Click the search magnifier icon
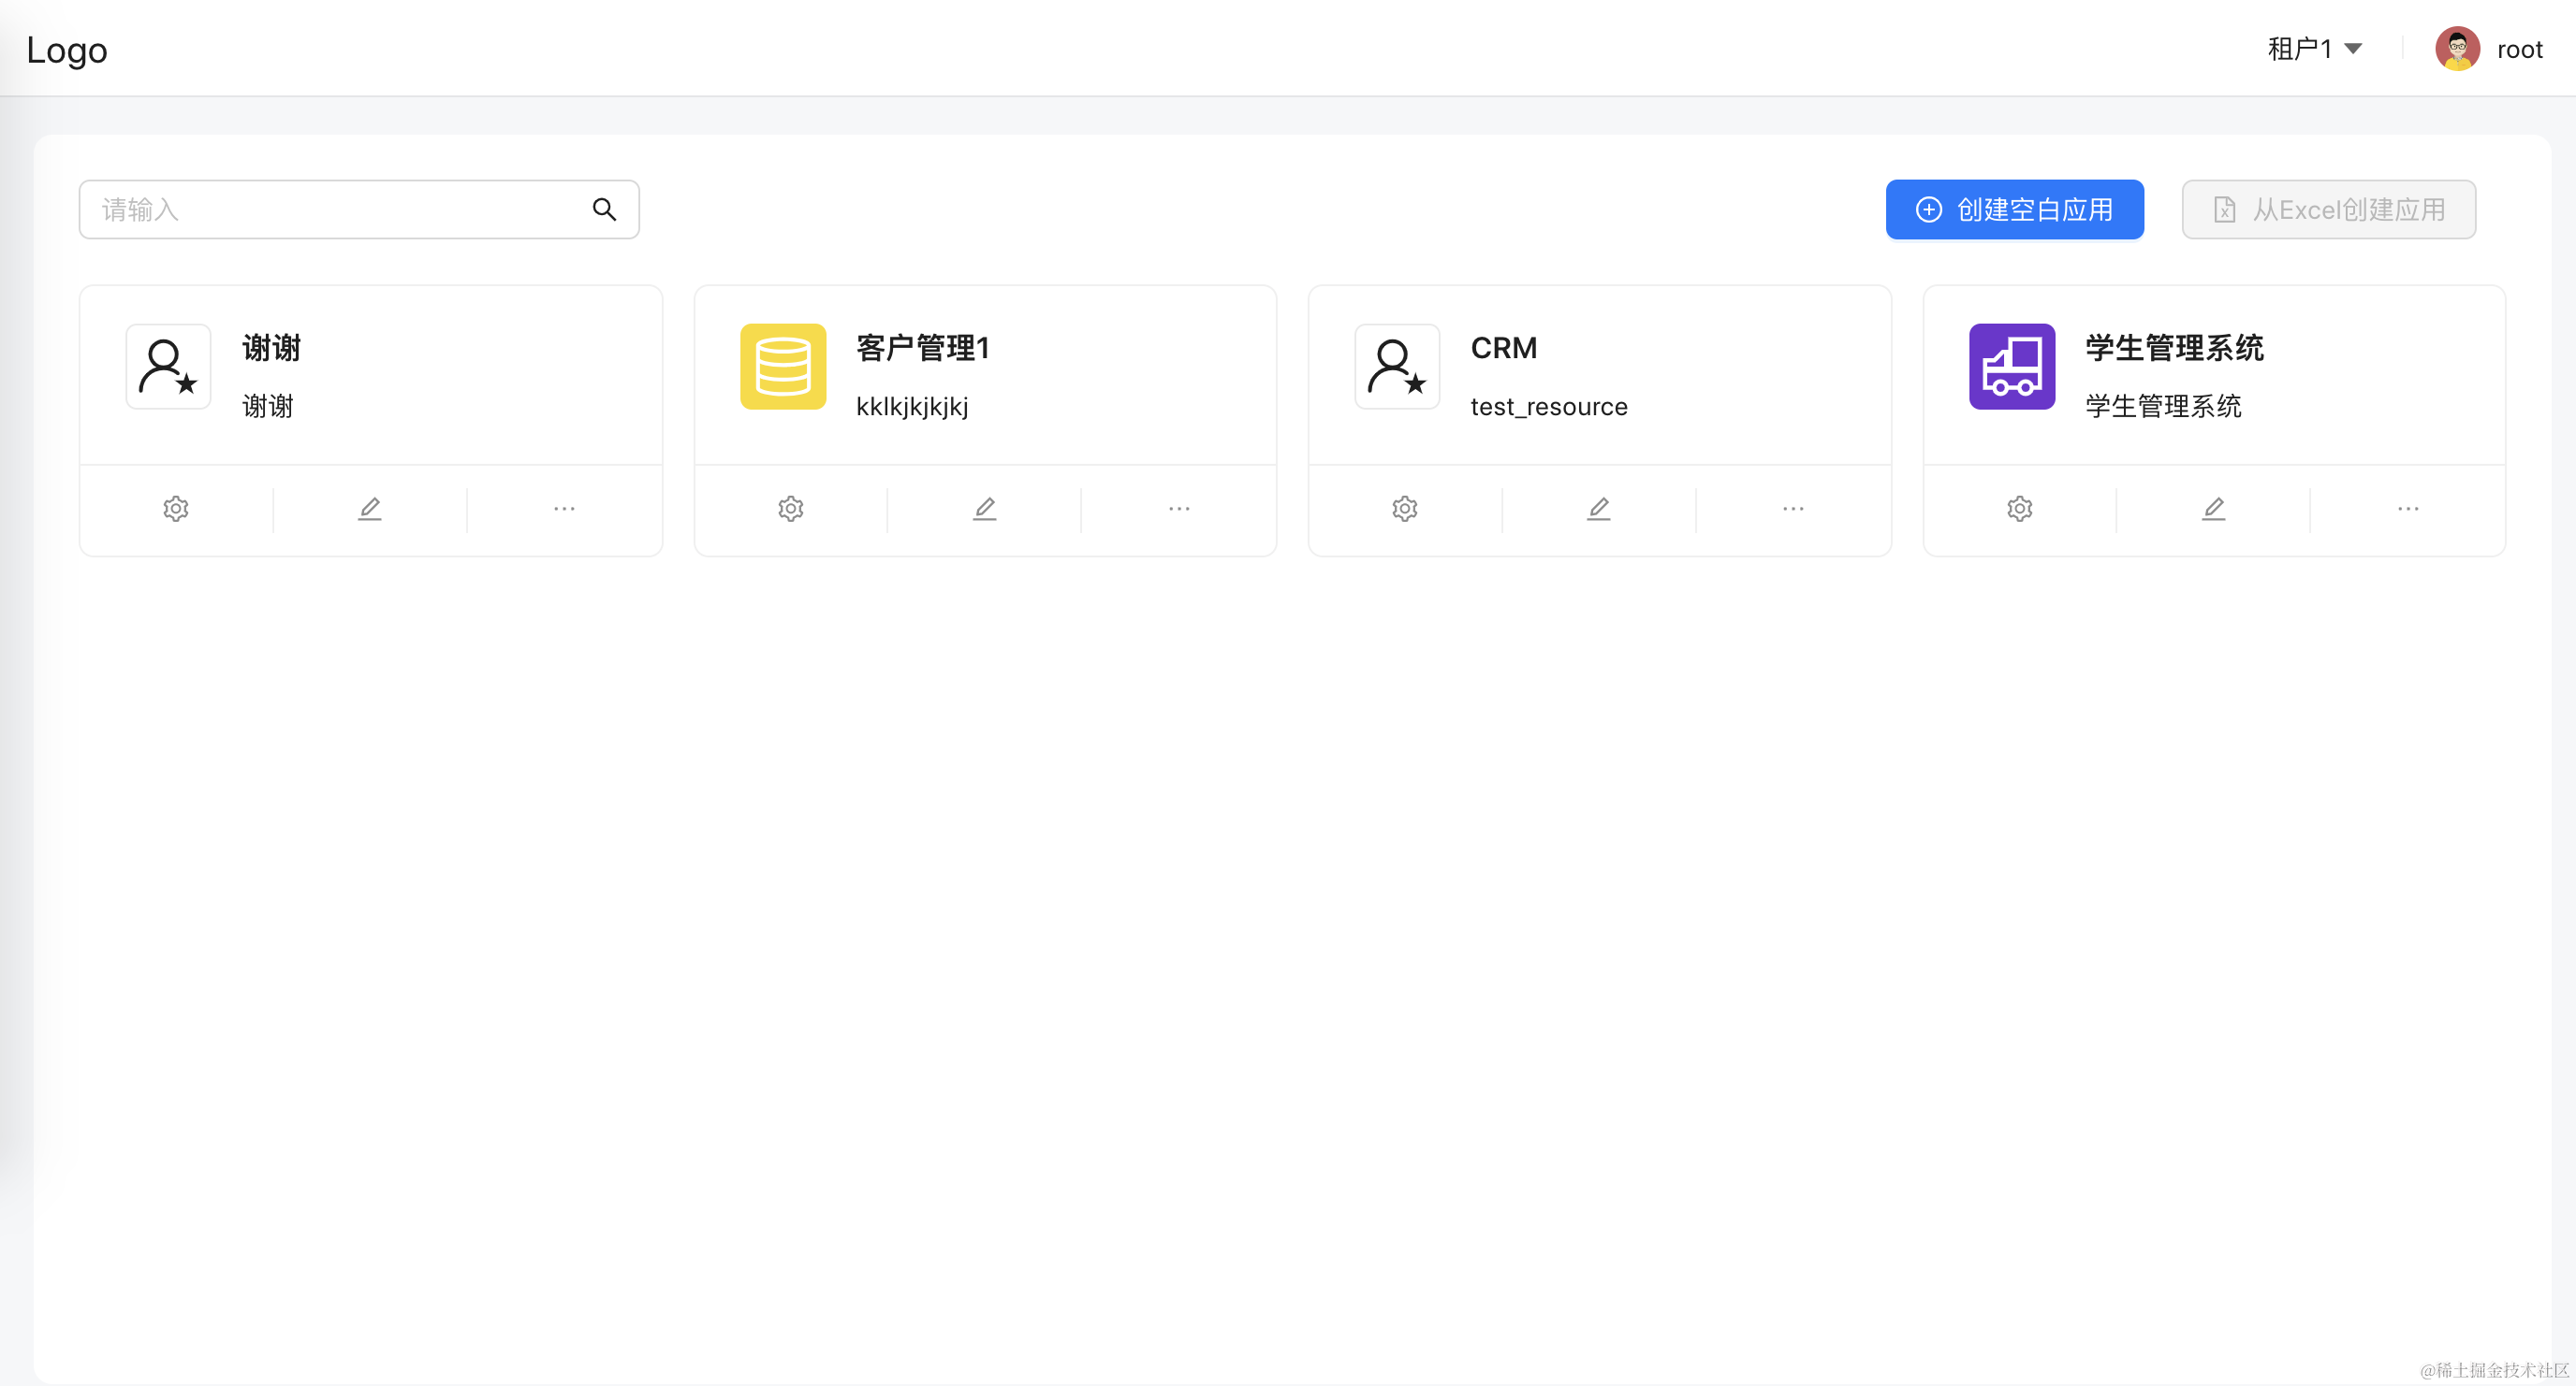2576x1386 pixels. tap(604, 209)
